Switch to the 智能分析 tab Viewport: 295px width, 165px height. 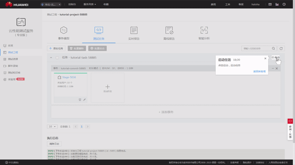(x=204, y=33)
